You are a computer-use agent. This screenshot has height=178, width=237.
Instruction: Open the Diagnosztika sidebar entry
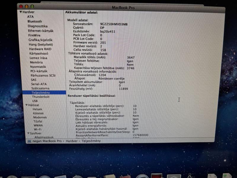[38, 26]
